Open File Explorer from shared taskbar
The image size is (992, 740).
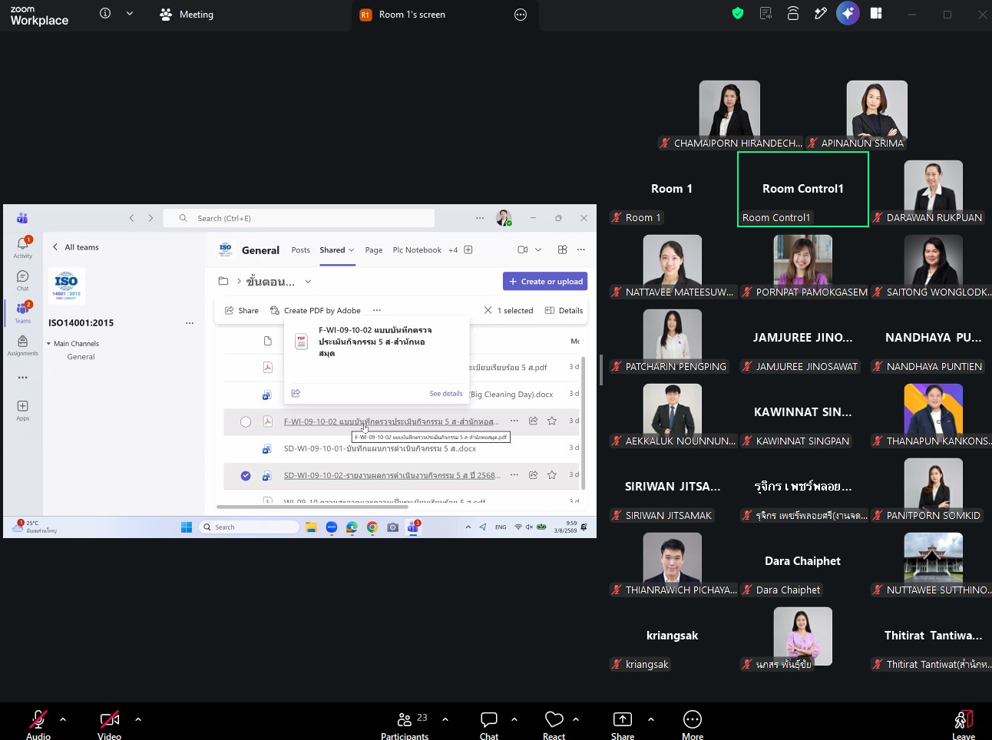pyautogui.click(x=311, y=527)
